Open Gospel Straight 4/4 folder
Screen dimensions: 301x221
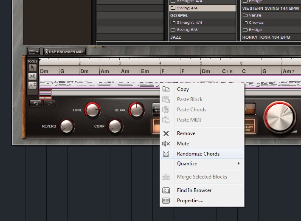[203, 23]
